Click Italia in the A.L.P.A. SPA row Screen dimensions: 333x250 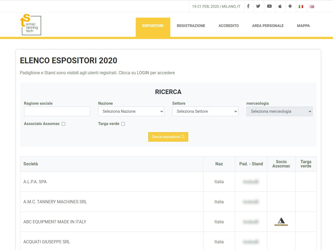click(x=219, y=182)
